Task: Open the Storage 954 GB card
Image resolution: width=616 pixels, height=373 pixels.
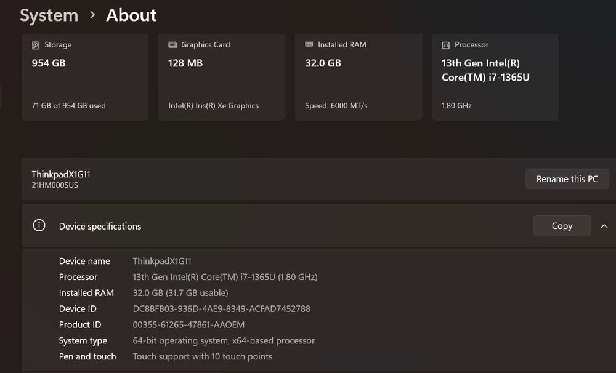Action: (84, 77)
